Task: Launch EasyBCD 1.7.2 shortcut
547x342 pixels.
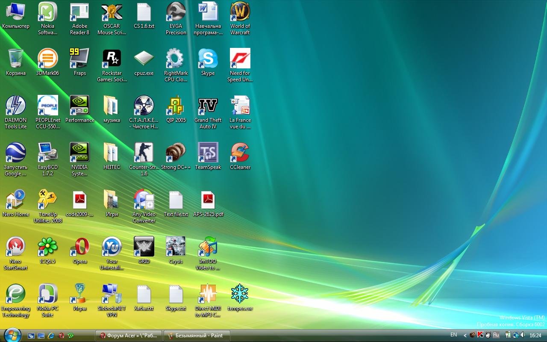Action: (x=48, y=153)
